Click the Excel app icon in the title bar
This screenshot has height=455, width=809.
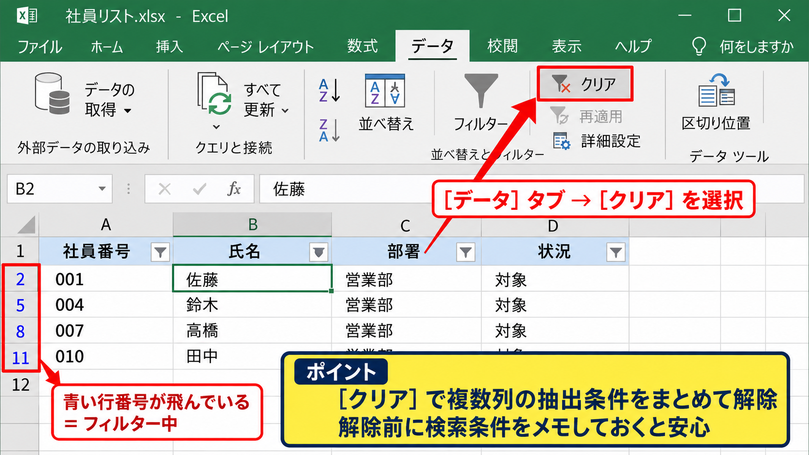pos(27,15)
